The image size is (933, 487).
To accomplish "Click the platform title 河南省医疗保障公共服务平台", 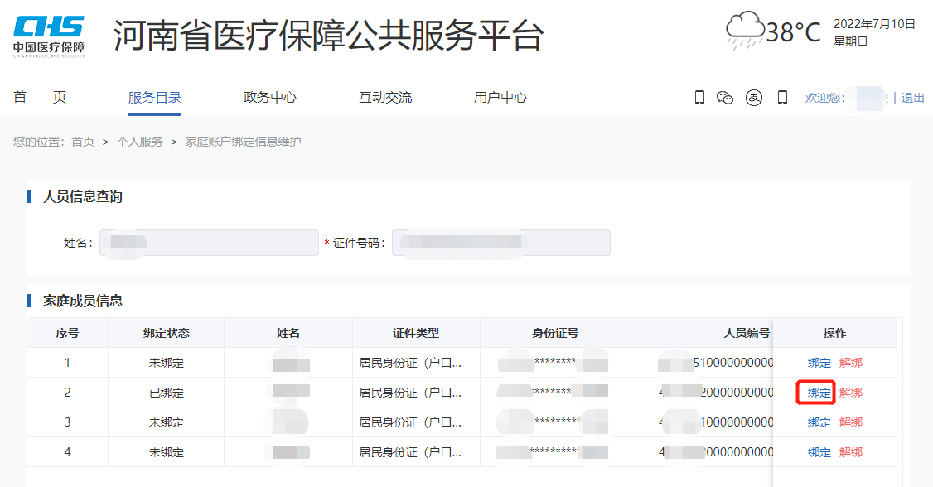I will 322,36.
